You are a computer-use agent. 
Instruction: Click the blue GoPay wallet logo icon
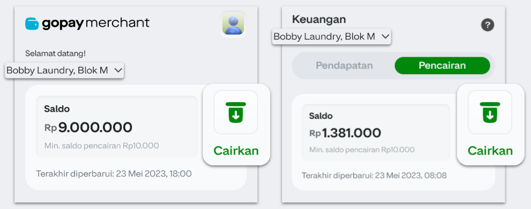click(x=32, y=24)
